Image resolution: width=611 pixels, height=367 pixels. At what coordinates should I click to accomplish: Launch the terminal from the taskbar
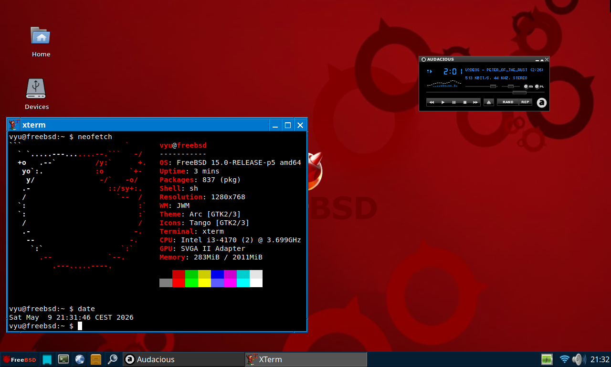click(63, 359)
